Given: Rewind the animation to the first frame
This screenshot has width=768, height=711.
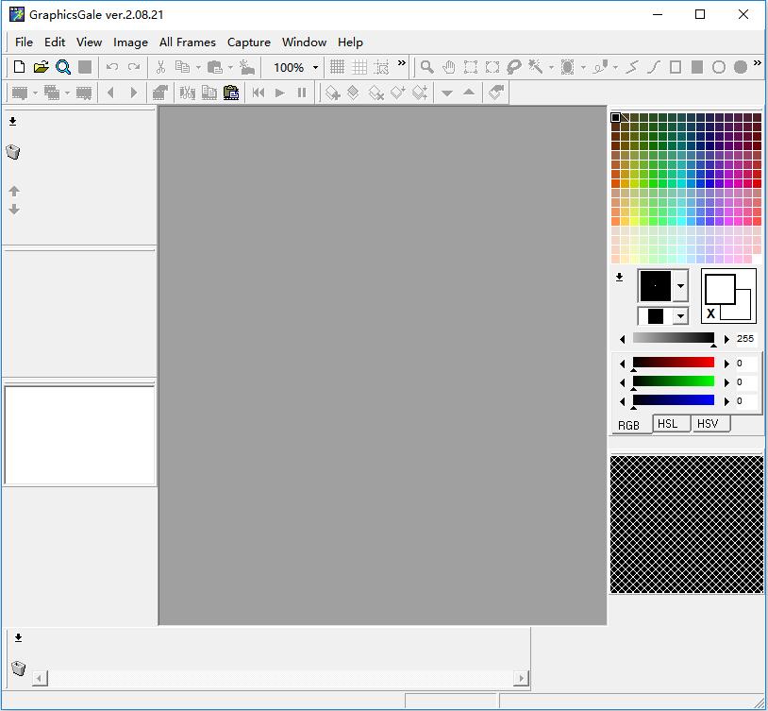Looking at the screenshot, I should (259, 93).
